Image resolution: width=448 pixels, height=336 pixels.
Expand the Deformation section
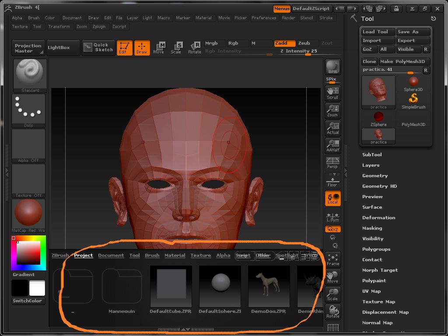[378, 218]
